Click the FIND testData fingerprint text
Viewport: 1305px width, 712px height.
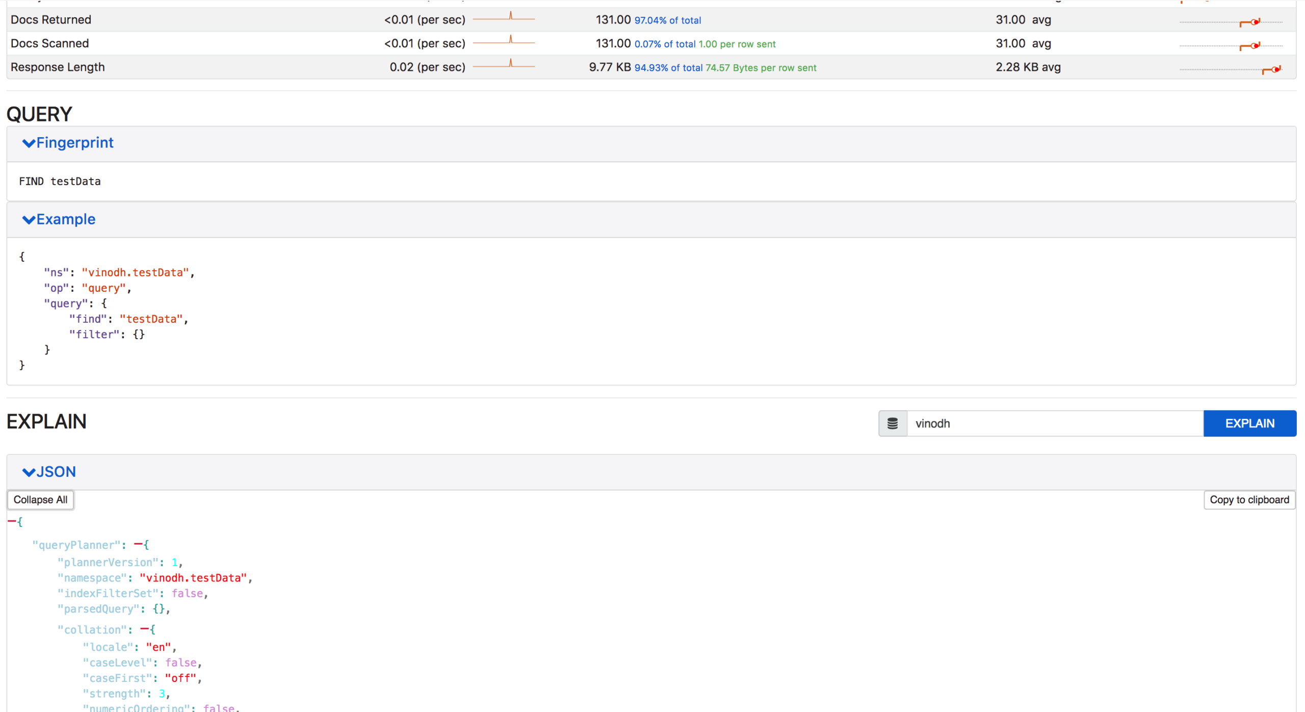pyautogui.click(x=60, y=182)
